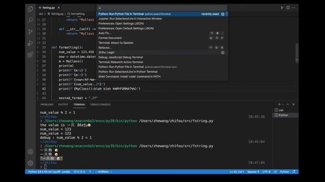Open the feedback icon in status bar
Viewport: 325px width, 182px height.
pyautogui.click(x=294, y=172)
